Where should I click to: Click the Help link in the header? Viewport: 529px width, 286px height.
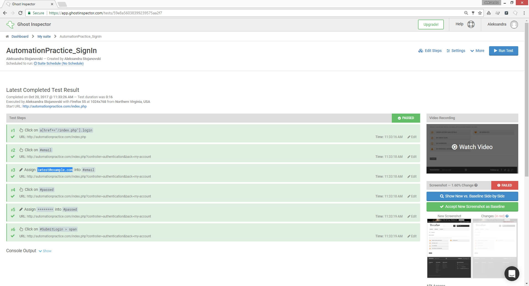[459, 24]
